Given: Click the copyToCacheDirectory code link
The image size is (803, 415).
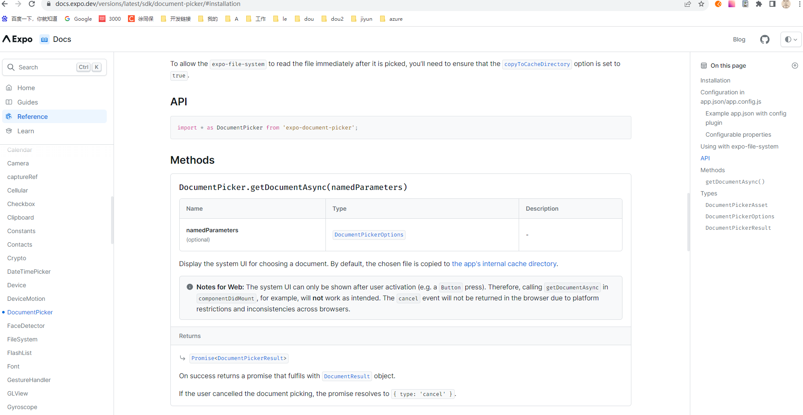Looking at the screenshot, I should coord(537,64).
